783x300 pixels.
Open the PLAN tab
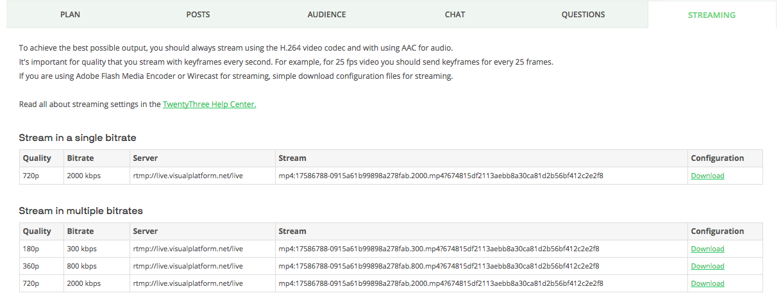pyautogui.click(x=70, y=15)
